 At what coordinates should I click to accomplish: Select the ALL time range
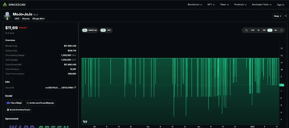tap(276, 30)
